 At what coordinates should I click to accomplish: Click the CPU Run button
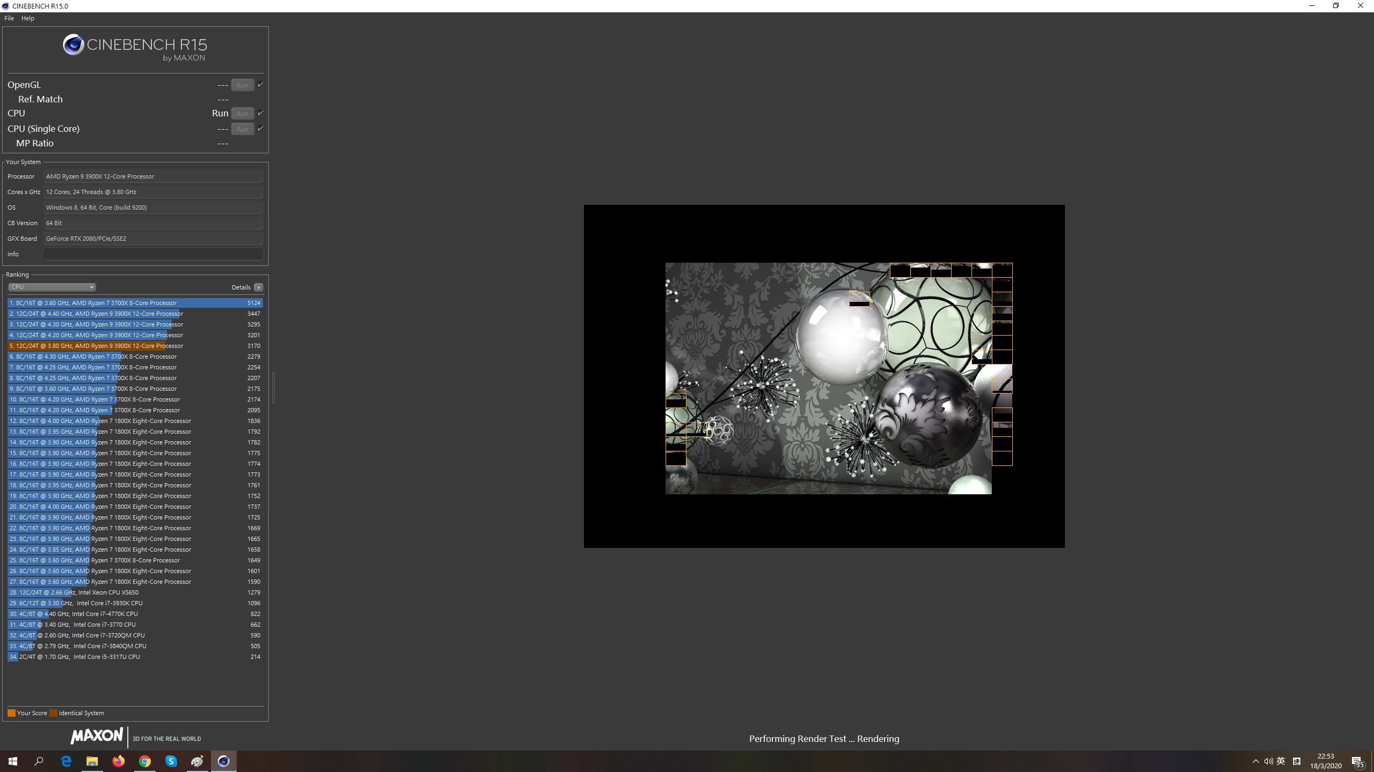(242, 113)
